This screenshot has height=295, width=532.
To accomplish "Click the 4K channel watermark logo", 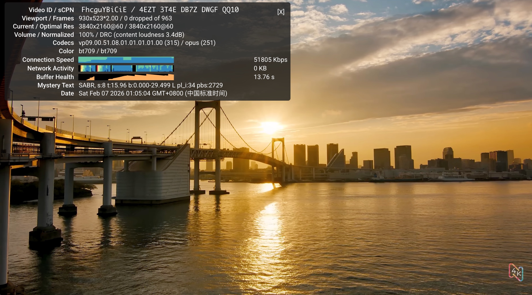I will (x=516, y=272).
